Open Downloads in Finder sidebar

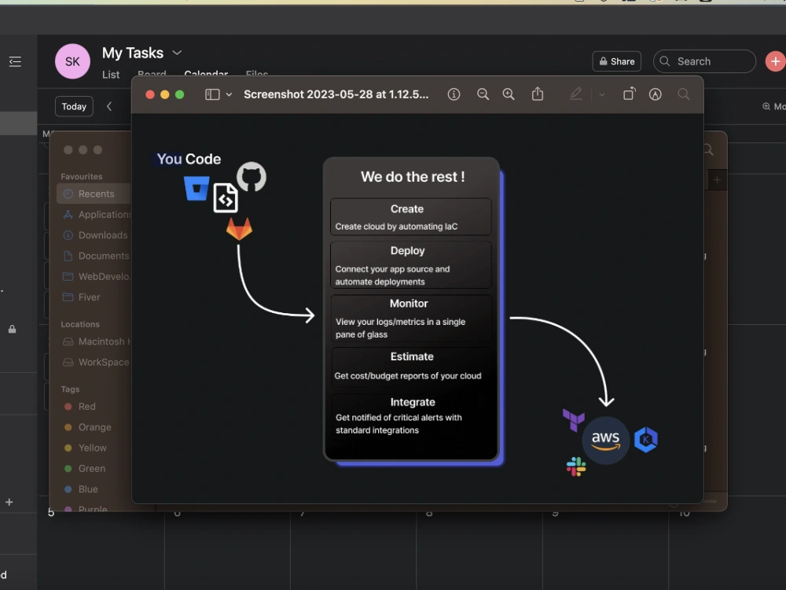94,235
